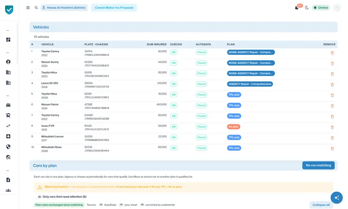
Task: Delete the Toyota Camry 04469 row
Action: tap(332, 117)
